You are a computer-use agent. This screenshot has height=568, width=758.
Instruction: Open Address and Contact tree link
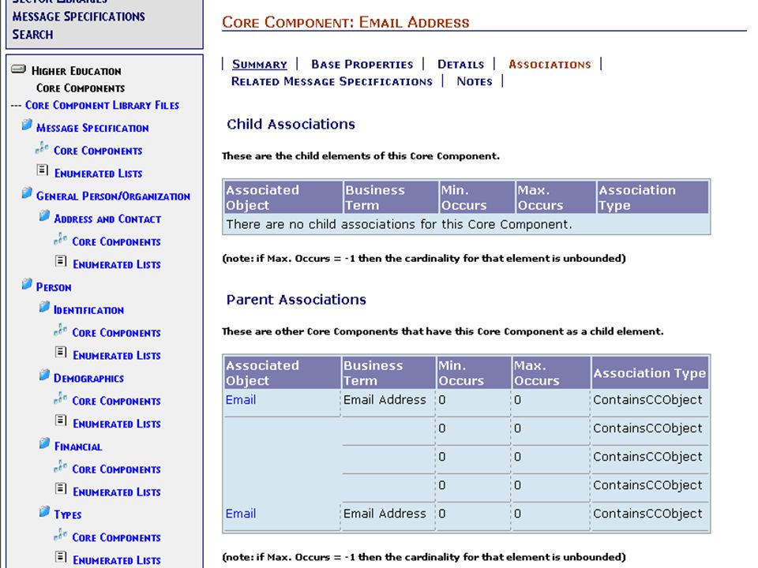pyautogui.click(x=107, y=219)
